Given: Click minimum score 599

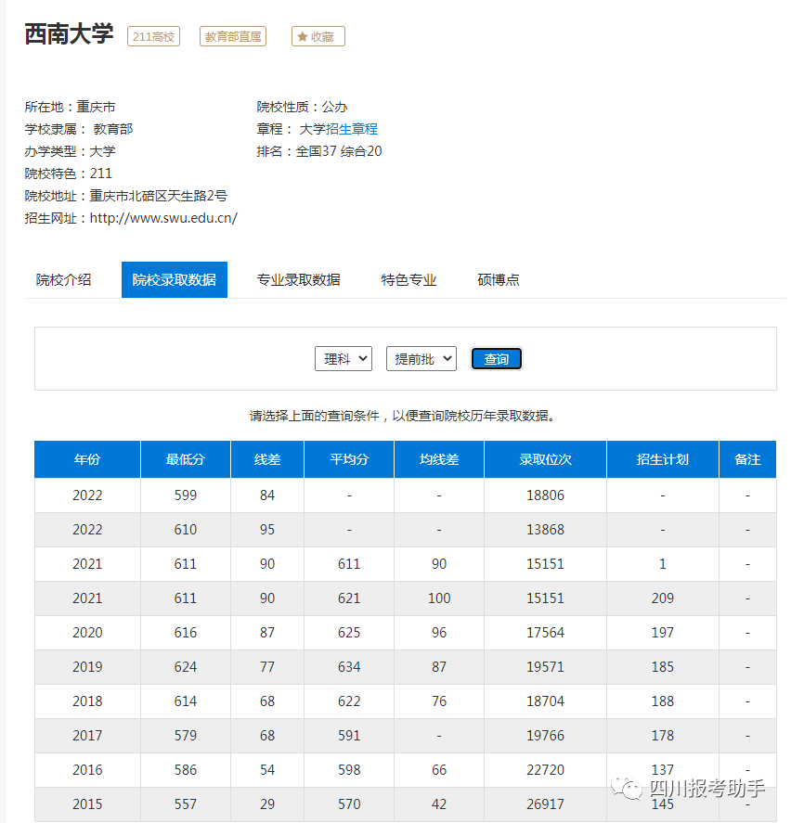Looking at the screenshot, I should click(186, 495).
